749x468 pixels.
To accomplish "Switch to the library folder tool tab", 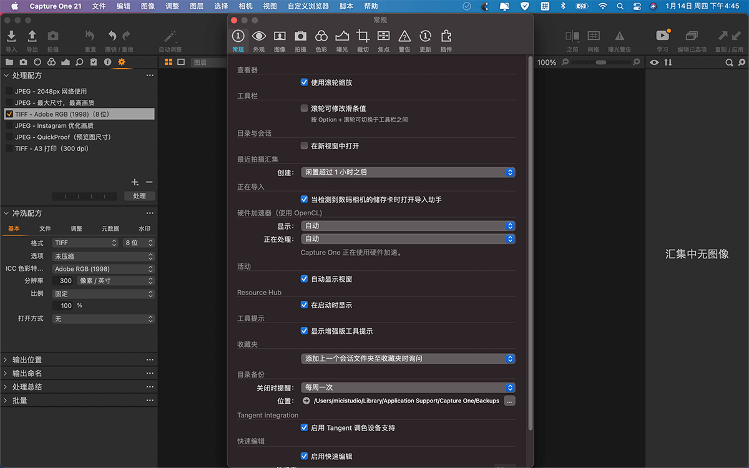I will 9,62.
